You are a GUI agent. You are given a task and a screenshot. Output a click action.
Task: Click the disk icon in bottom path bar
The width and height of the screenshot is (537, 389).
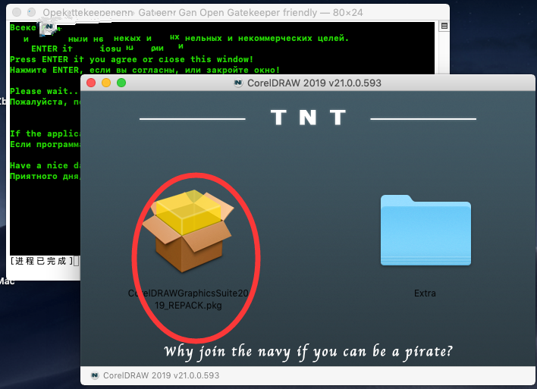pos(95,375)
